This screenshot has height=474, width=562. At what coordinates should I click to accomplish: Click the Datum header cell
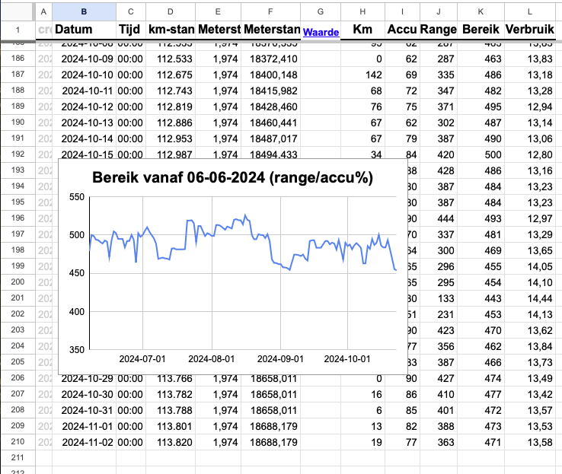click(84, 30)
